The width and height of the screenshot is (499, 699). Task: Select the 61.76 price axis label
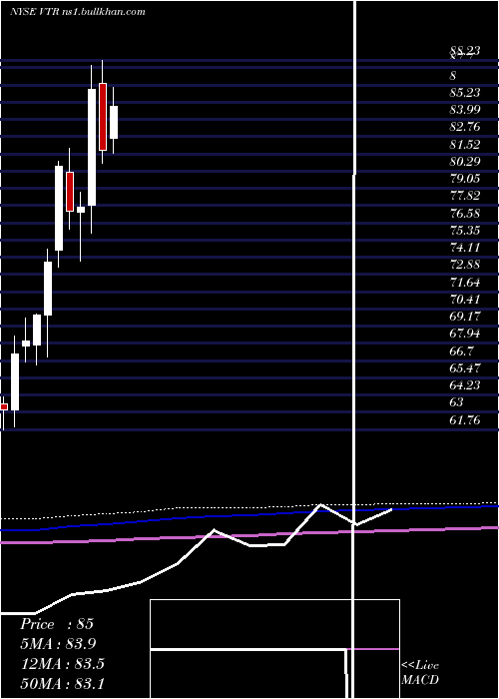point(465,419)
